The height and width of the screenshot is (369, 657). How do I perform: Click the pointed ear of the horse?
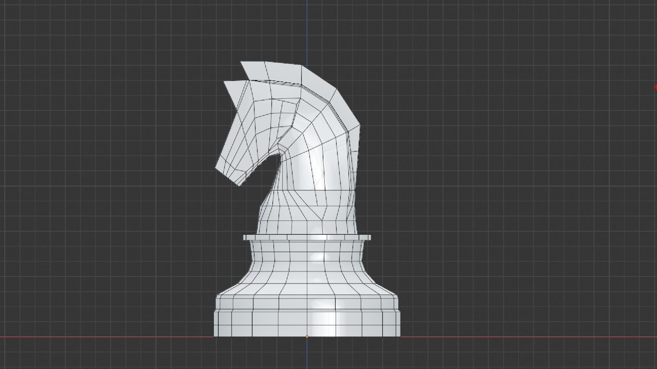click(x=235, y=92)
